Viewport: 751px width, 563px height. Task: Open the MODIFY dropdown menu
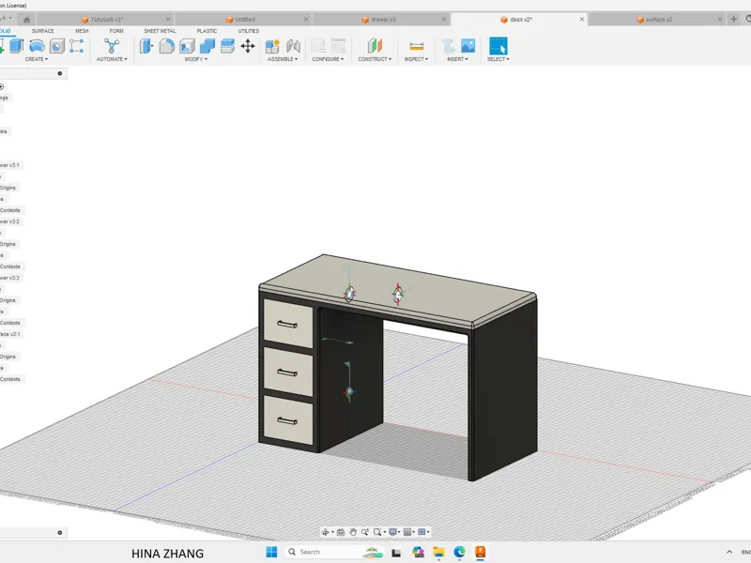pos(196,59)
